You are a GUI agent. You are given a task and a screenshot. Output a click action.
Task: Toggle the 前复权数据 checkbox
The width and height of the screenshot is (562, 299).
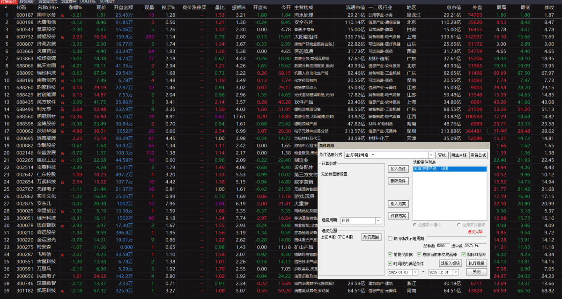point(390,255)
